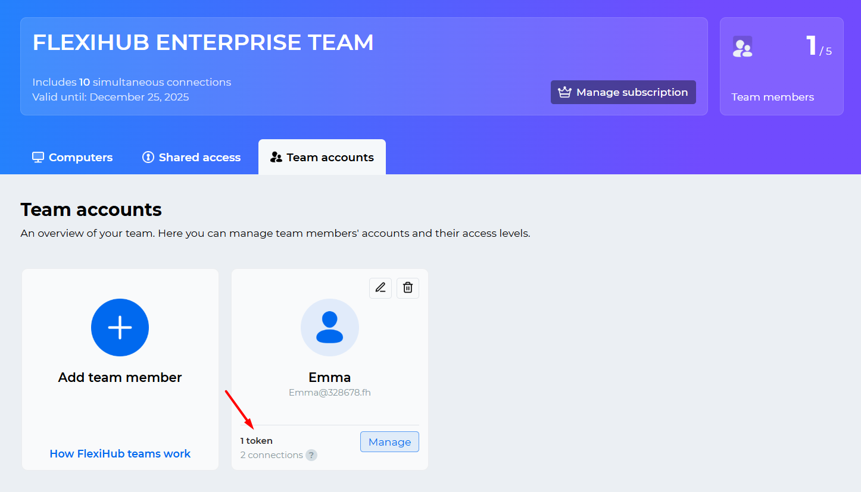The image size is (861, 492).
Task: Click Emma's profile avatar icon
Action: [330, 327]
